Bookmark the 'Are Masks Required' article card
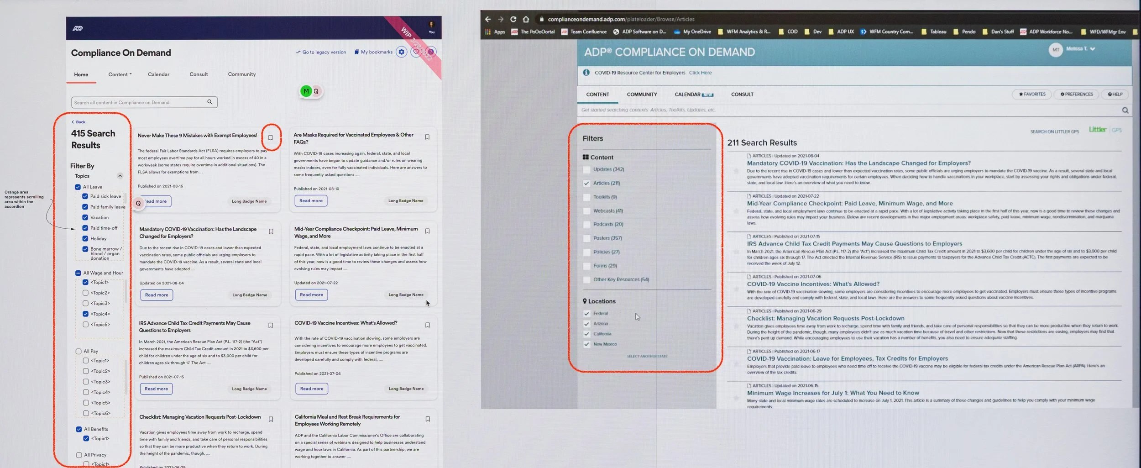 [x=427, y=137]
